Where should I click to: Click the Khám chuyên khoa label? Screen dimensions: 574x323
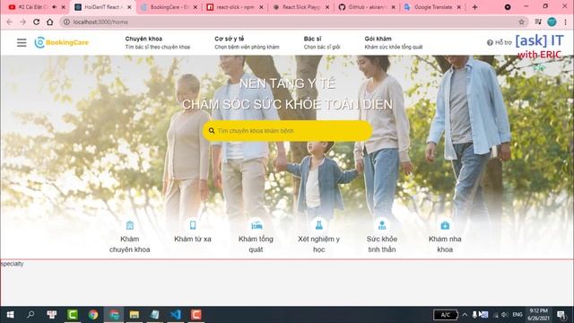[x=129, y=244]
